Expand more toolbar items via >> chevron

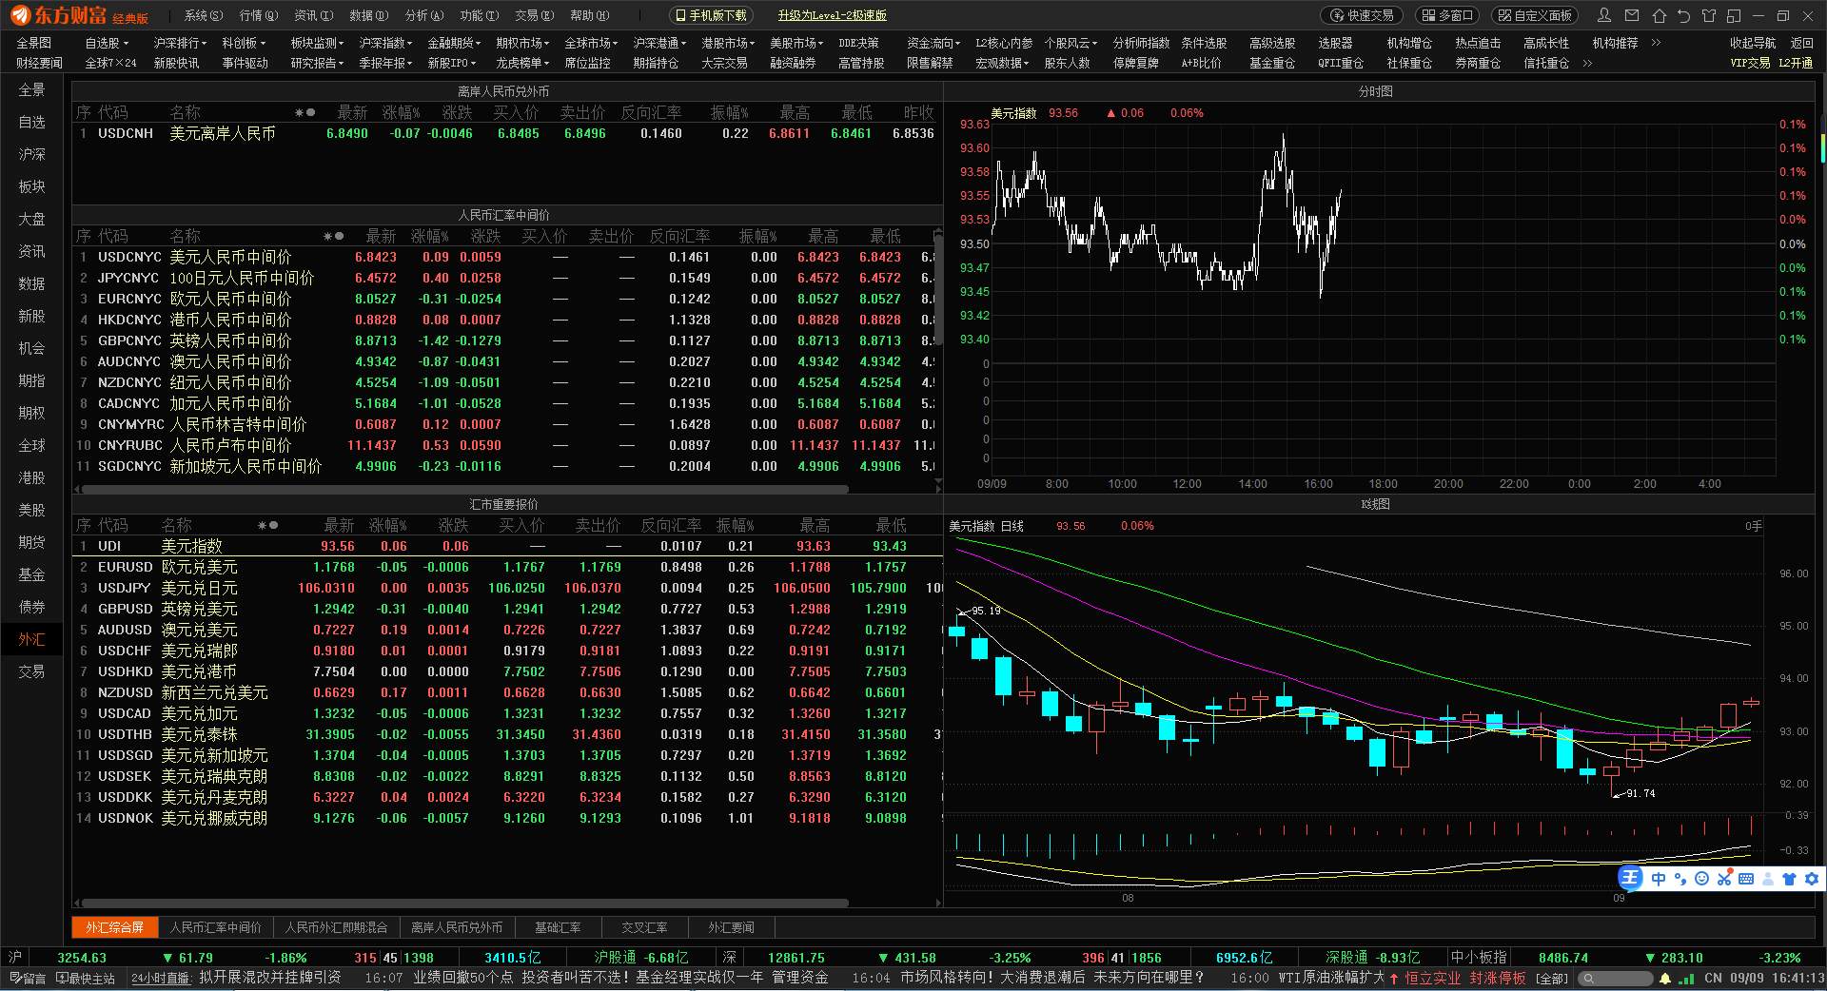point(1656,43)
